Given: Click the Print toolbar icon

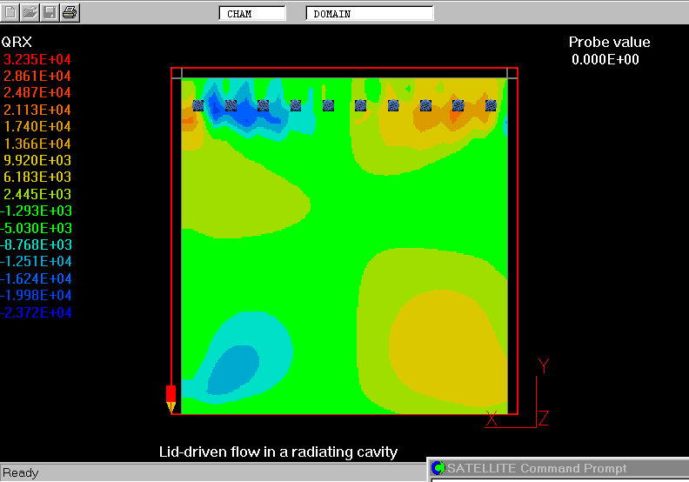Looking at the screenshot, I should pos(70,12).
